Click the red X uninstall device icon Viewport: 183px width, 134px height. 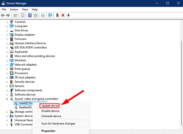pyautogui.click(x=63, y=15)
